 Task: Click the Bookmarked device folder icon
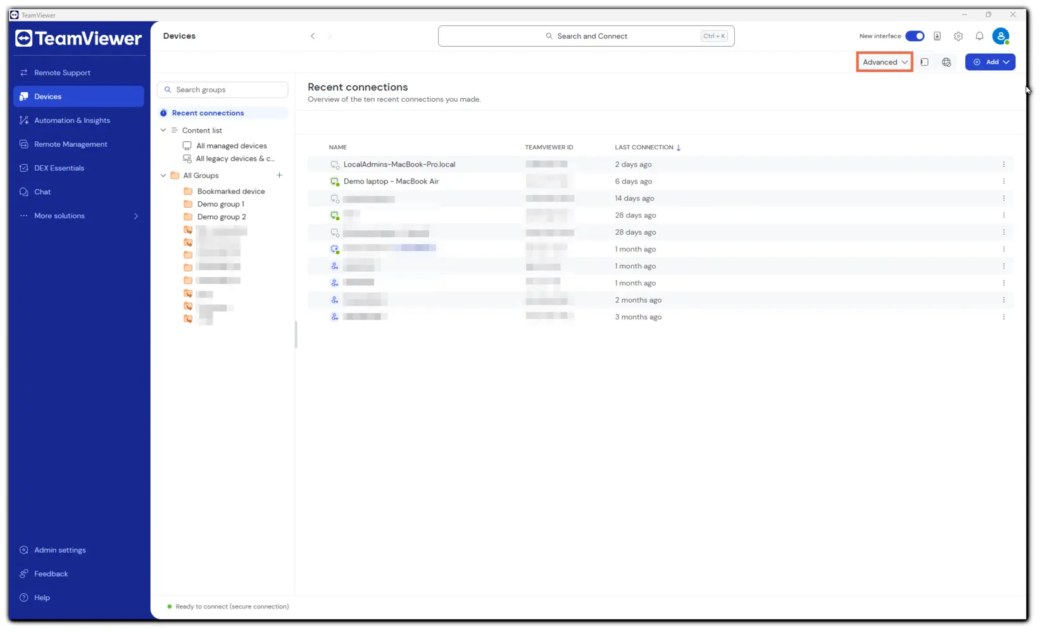point(188,191)
